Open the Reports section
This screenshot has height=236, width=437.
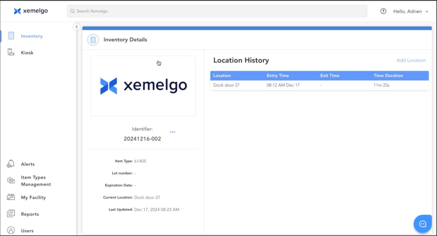click(30, 214)
